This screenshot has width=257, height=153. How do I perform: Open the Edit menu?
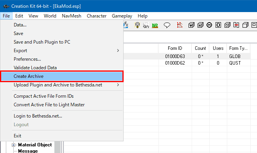point(19,16)
